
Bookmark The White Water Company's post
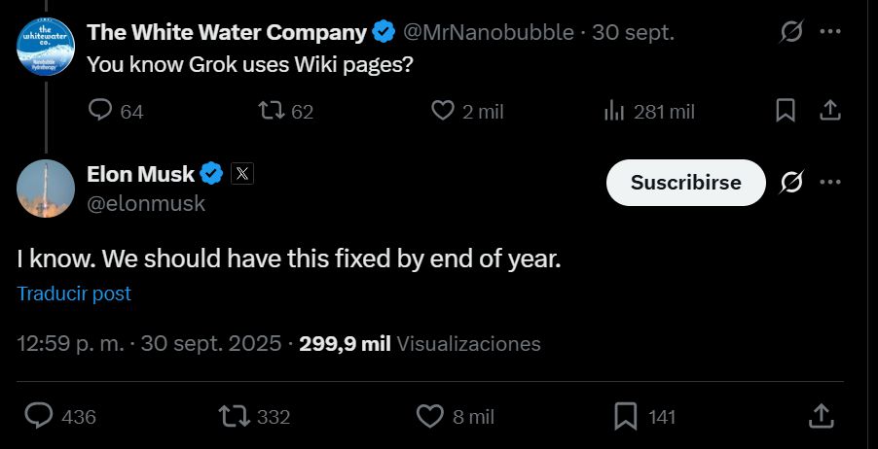(786, 111)
